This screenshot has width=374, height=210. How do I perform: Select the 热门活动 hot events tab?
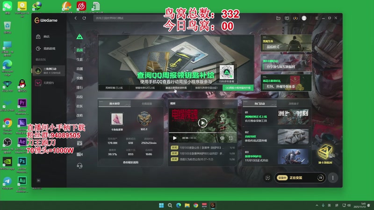tap(259, 104)
